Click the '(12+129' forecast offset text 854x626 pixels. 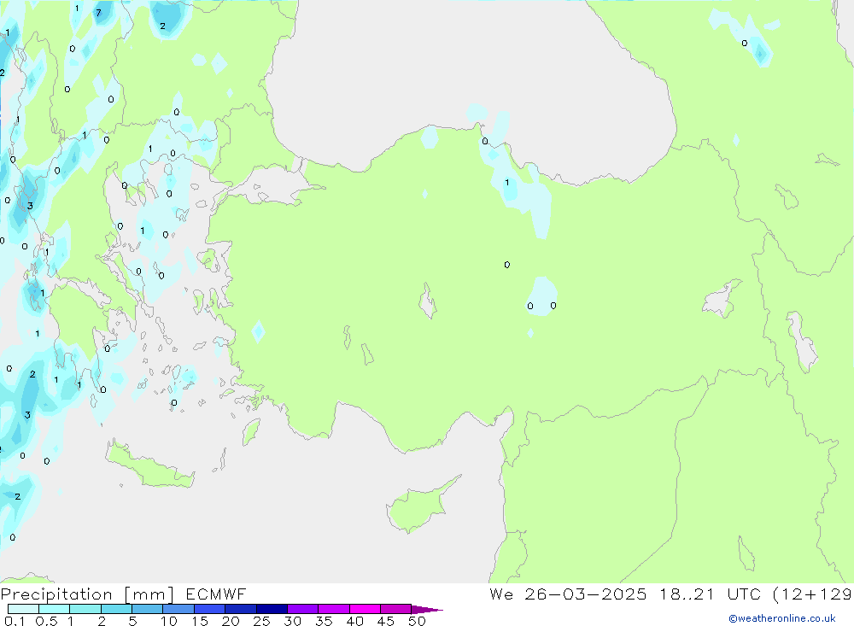click(813, 594)
